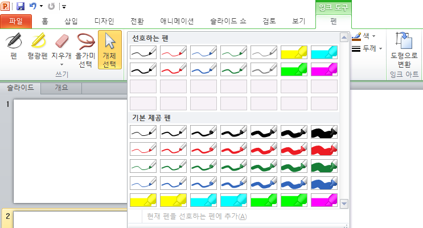Open the View (보기) tab
This screenshot has height=228, width=423.
click(x=298, y=21)
